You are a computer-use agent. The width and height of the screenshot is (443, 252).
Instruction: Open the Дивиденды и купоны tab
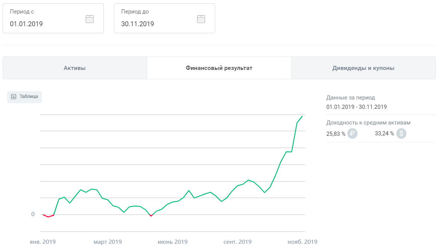click(363, 68)
